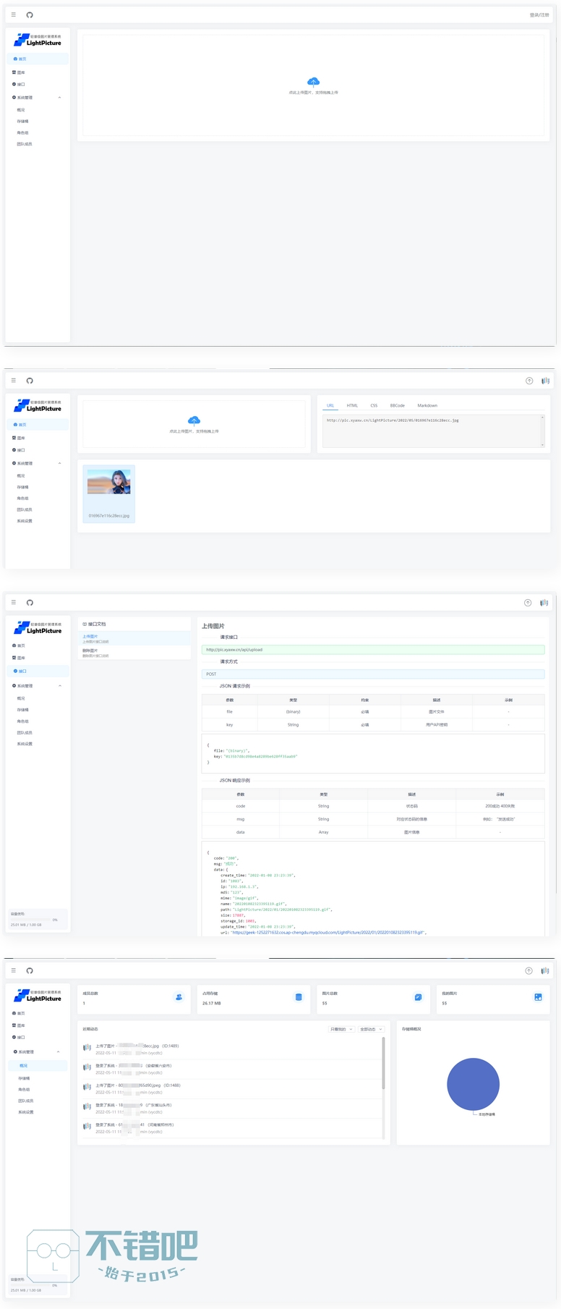Viewport: 561px width, 1309px height.
Task: Click the cloud upload icon beside the URL tab panel
Action: click(x=194, y=420)
